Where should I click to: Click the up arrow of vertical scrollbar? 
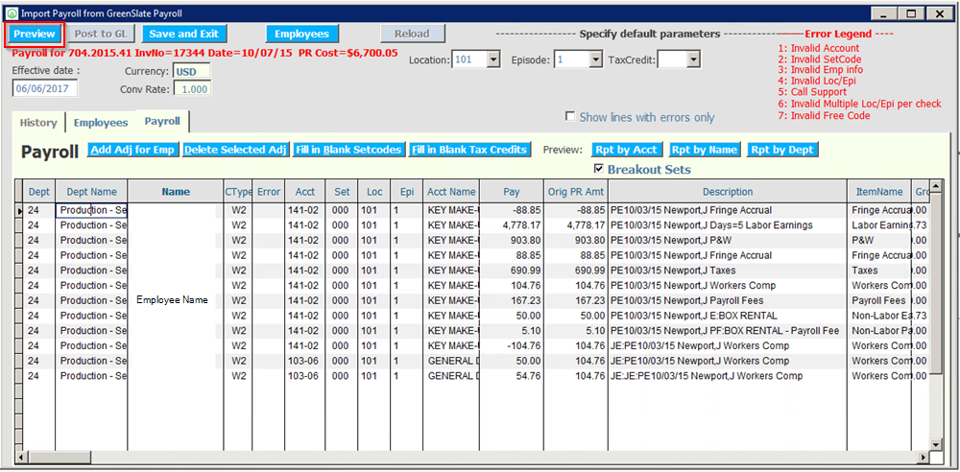935,185
